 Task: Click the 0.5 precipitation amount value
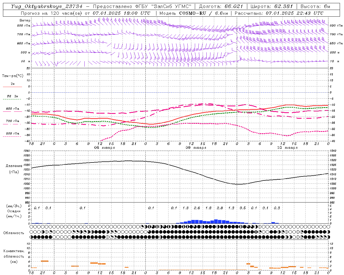tap(243, 208)
